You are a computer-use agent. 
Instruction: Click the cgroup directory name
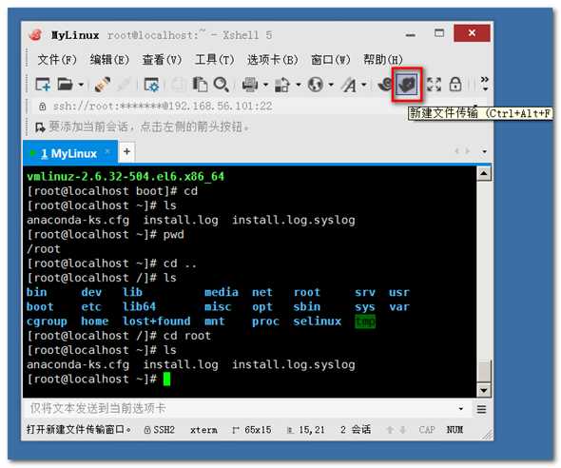coord(47,322)
